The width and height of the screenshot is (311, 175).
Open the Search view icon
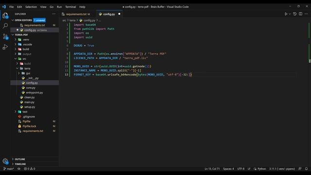click(x=5, y=26)
